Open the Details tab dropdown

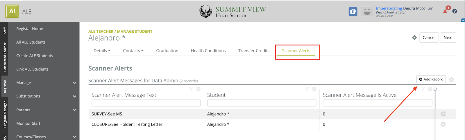pos(102,51)
